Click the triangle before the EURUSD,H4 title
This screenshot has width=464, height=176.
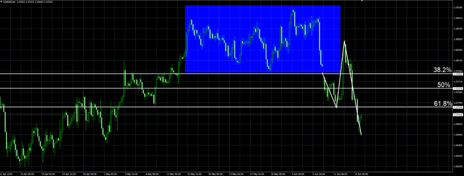pos(2,2)
